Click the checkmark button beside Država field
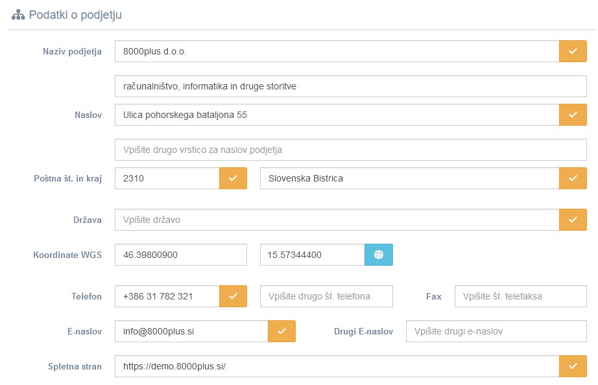This screenshot has height=385, width=598. [573, 220]
